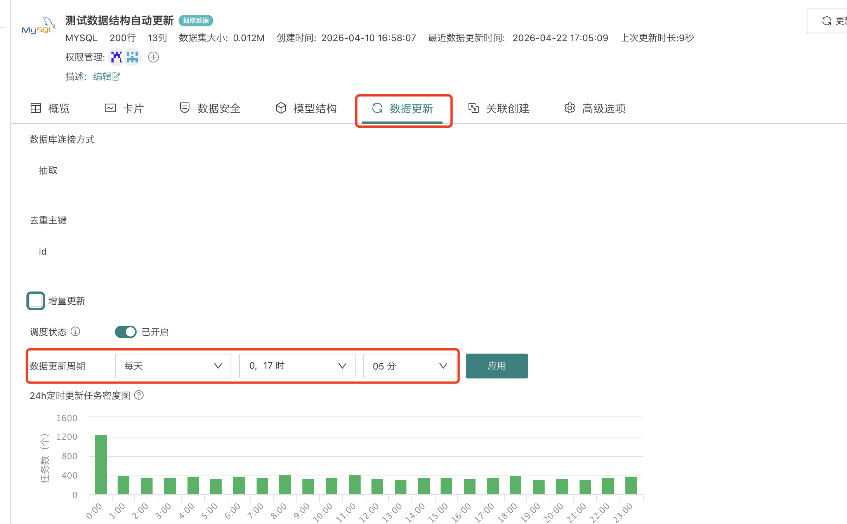847x524 pixels.
Task: Open the 高级选项 gear icon
Action: [x=569, y=108]
